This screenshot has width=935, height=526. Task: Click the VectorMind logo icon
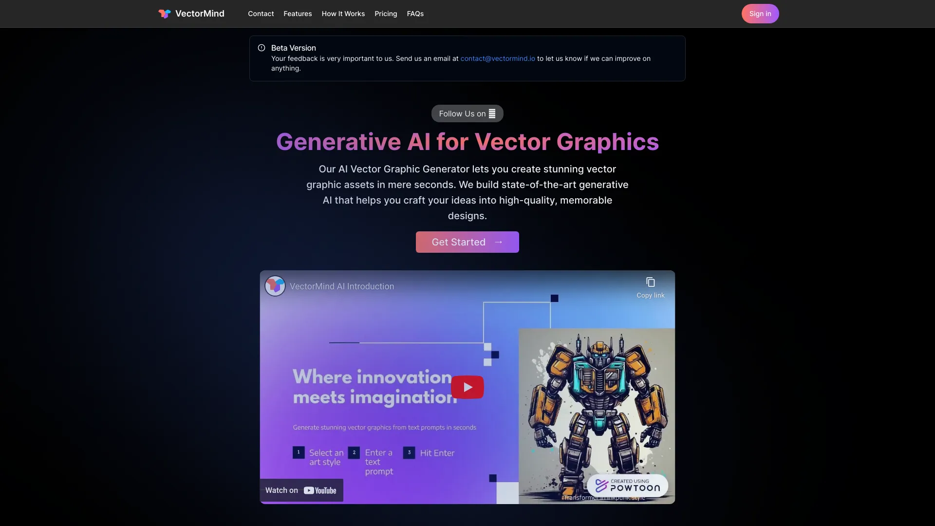(163, 14)
